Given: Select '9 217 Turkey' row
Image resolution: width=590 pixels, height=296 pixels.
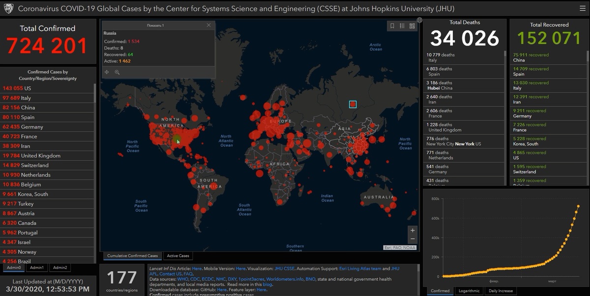Looking at the screenshot, I should click(47, 204).
